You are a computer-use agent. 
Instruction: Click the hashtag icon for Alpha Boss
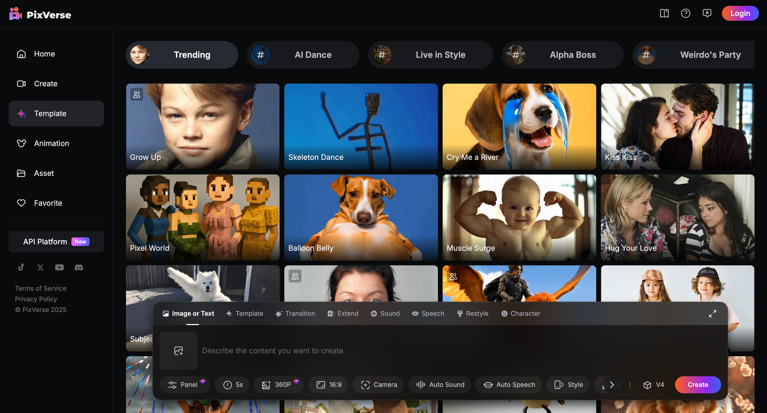click(516, 55)
